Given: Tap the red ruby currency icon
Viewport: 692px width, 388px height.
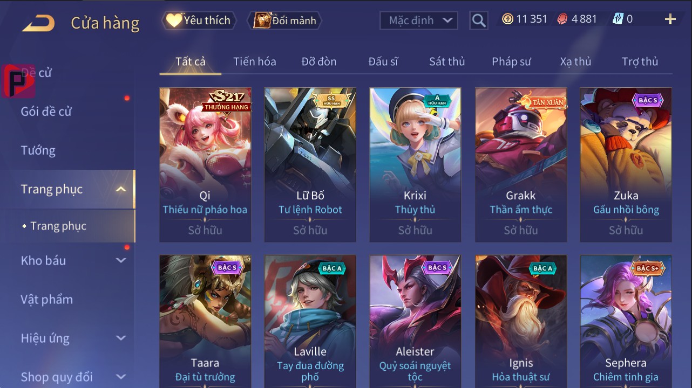Looking at the screenshot, I should tap(562, 19).
